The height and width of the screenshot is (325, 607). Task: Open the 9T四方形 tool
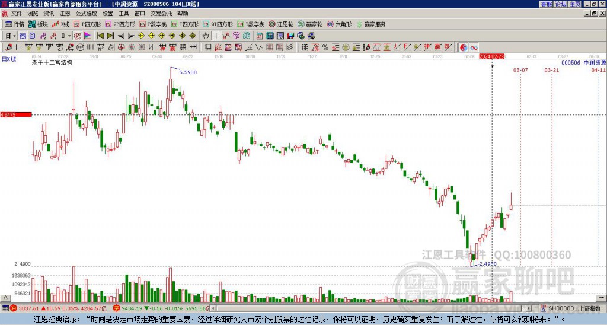pyautogui.click(x=218, y=24)
